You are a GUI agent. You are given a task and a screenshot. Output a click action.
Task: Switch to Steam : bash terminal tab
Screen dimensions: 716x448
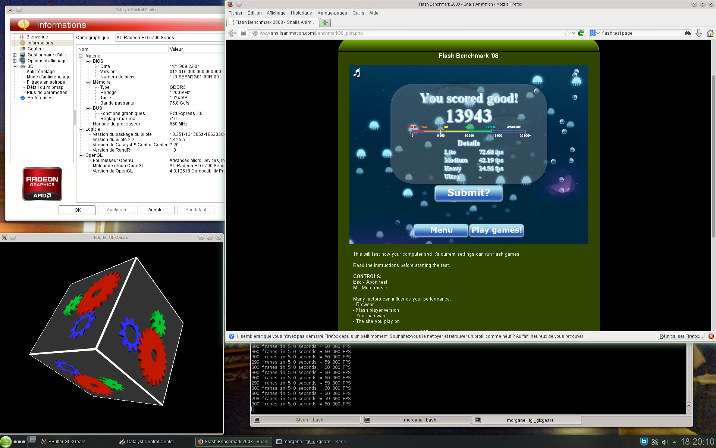point(306,420)
